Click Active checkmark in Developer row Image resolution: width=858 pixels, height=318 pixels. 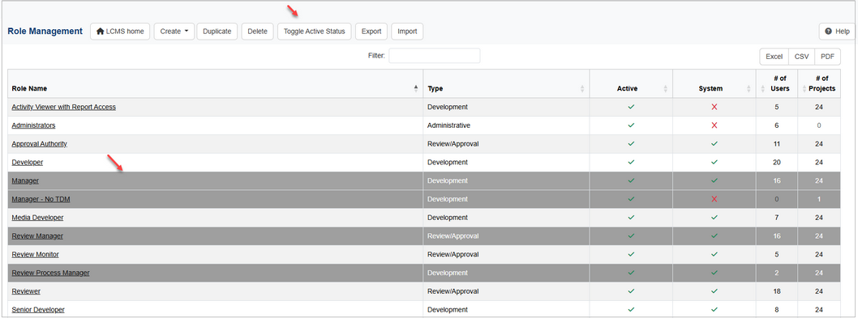pyautogui.click(x=631, y=163)
